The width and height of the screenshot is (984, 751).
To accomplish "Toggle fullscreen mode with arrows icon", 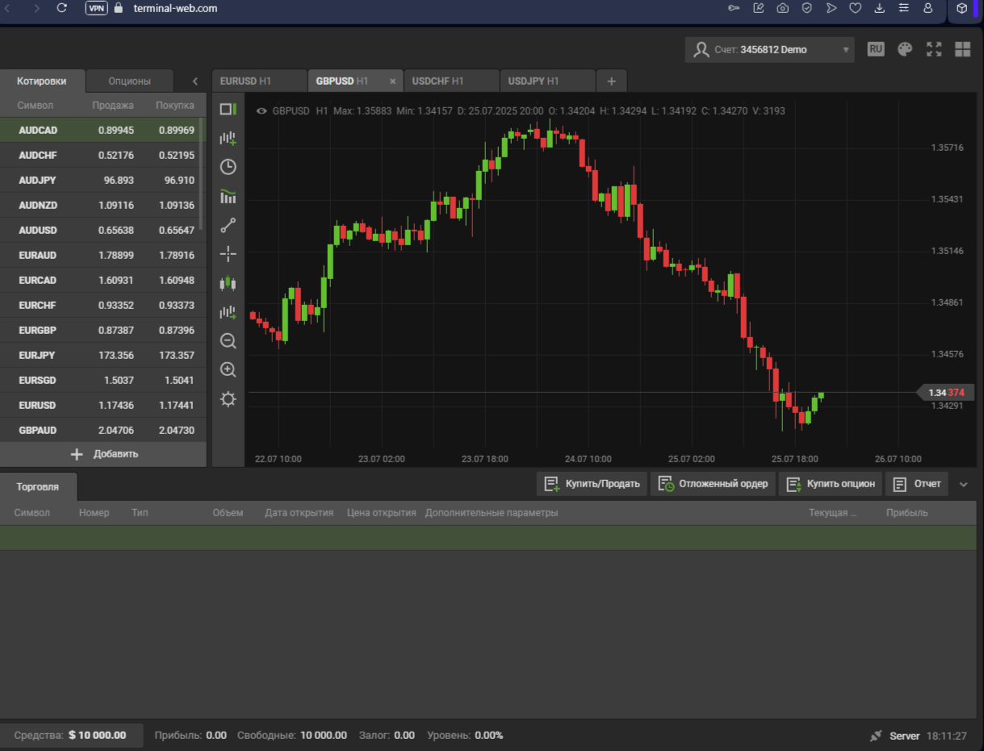I will click(x=934, y=49).
